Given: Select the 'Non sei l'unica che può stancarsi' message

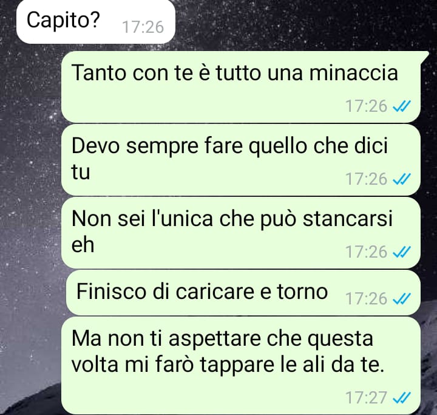Looking at the screenshot, I should (x=241, y=233).
